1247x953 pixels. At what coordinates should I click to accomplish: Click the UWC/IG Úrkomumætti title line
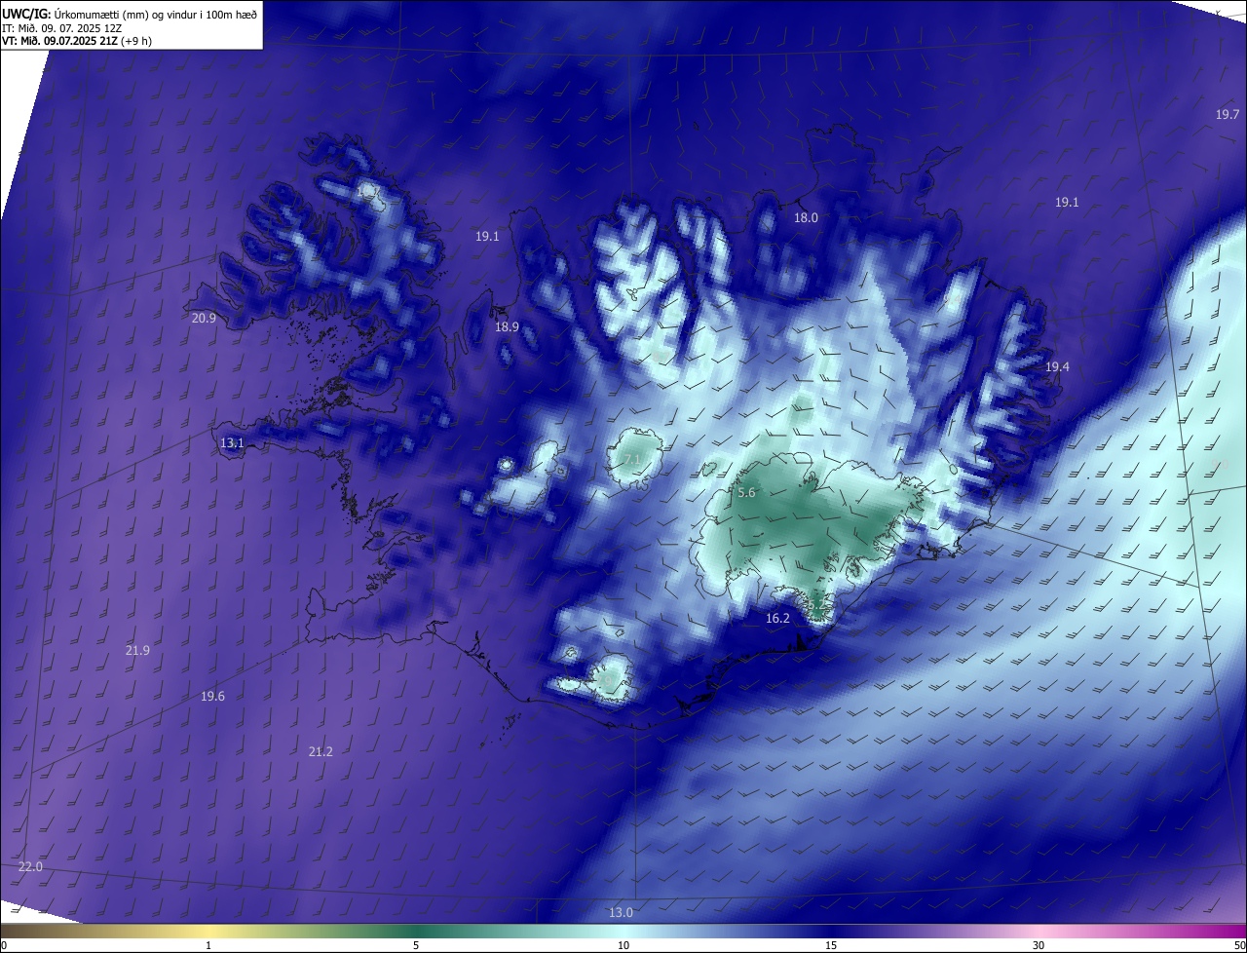[130, 14]
